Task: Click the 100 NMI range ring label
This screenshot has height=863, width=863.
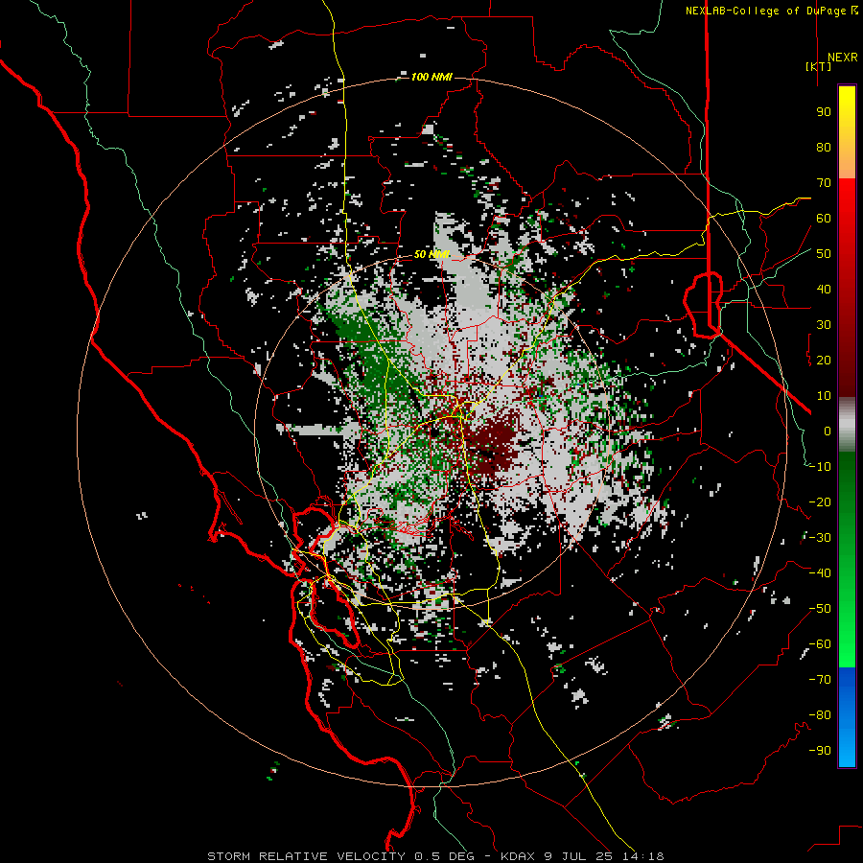Action: pyautogui.click(x=431, y=77)
